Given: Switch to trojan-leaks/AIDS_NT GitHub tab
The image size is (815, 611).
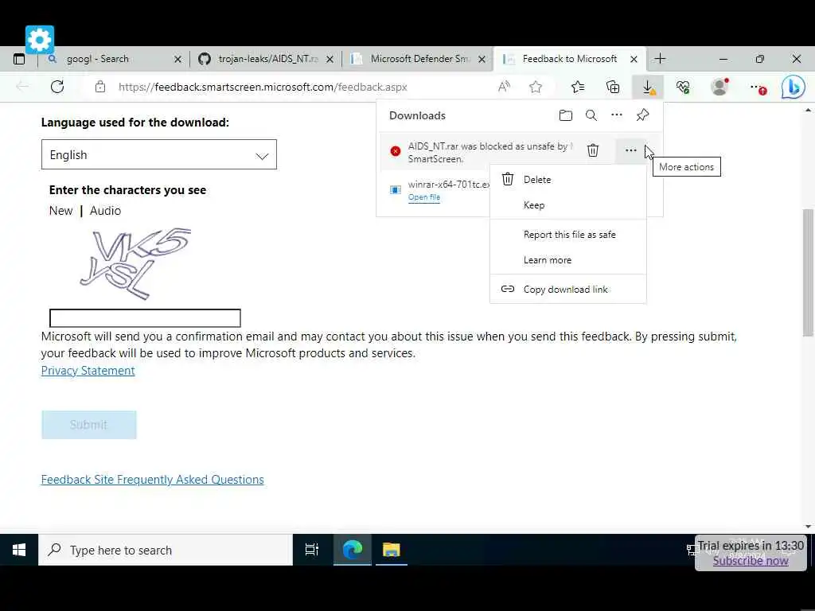Looking at the screenshot, I should (267, 59).
